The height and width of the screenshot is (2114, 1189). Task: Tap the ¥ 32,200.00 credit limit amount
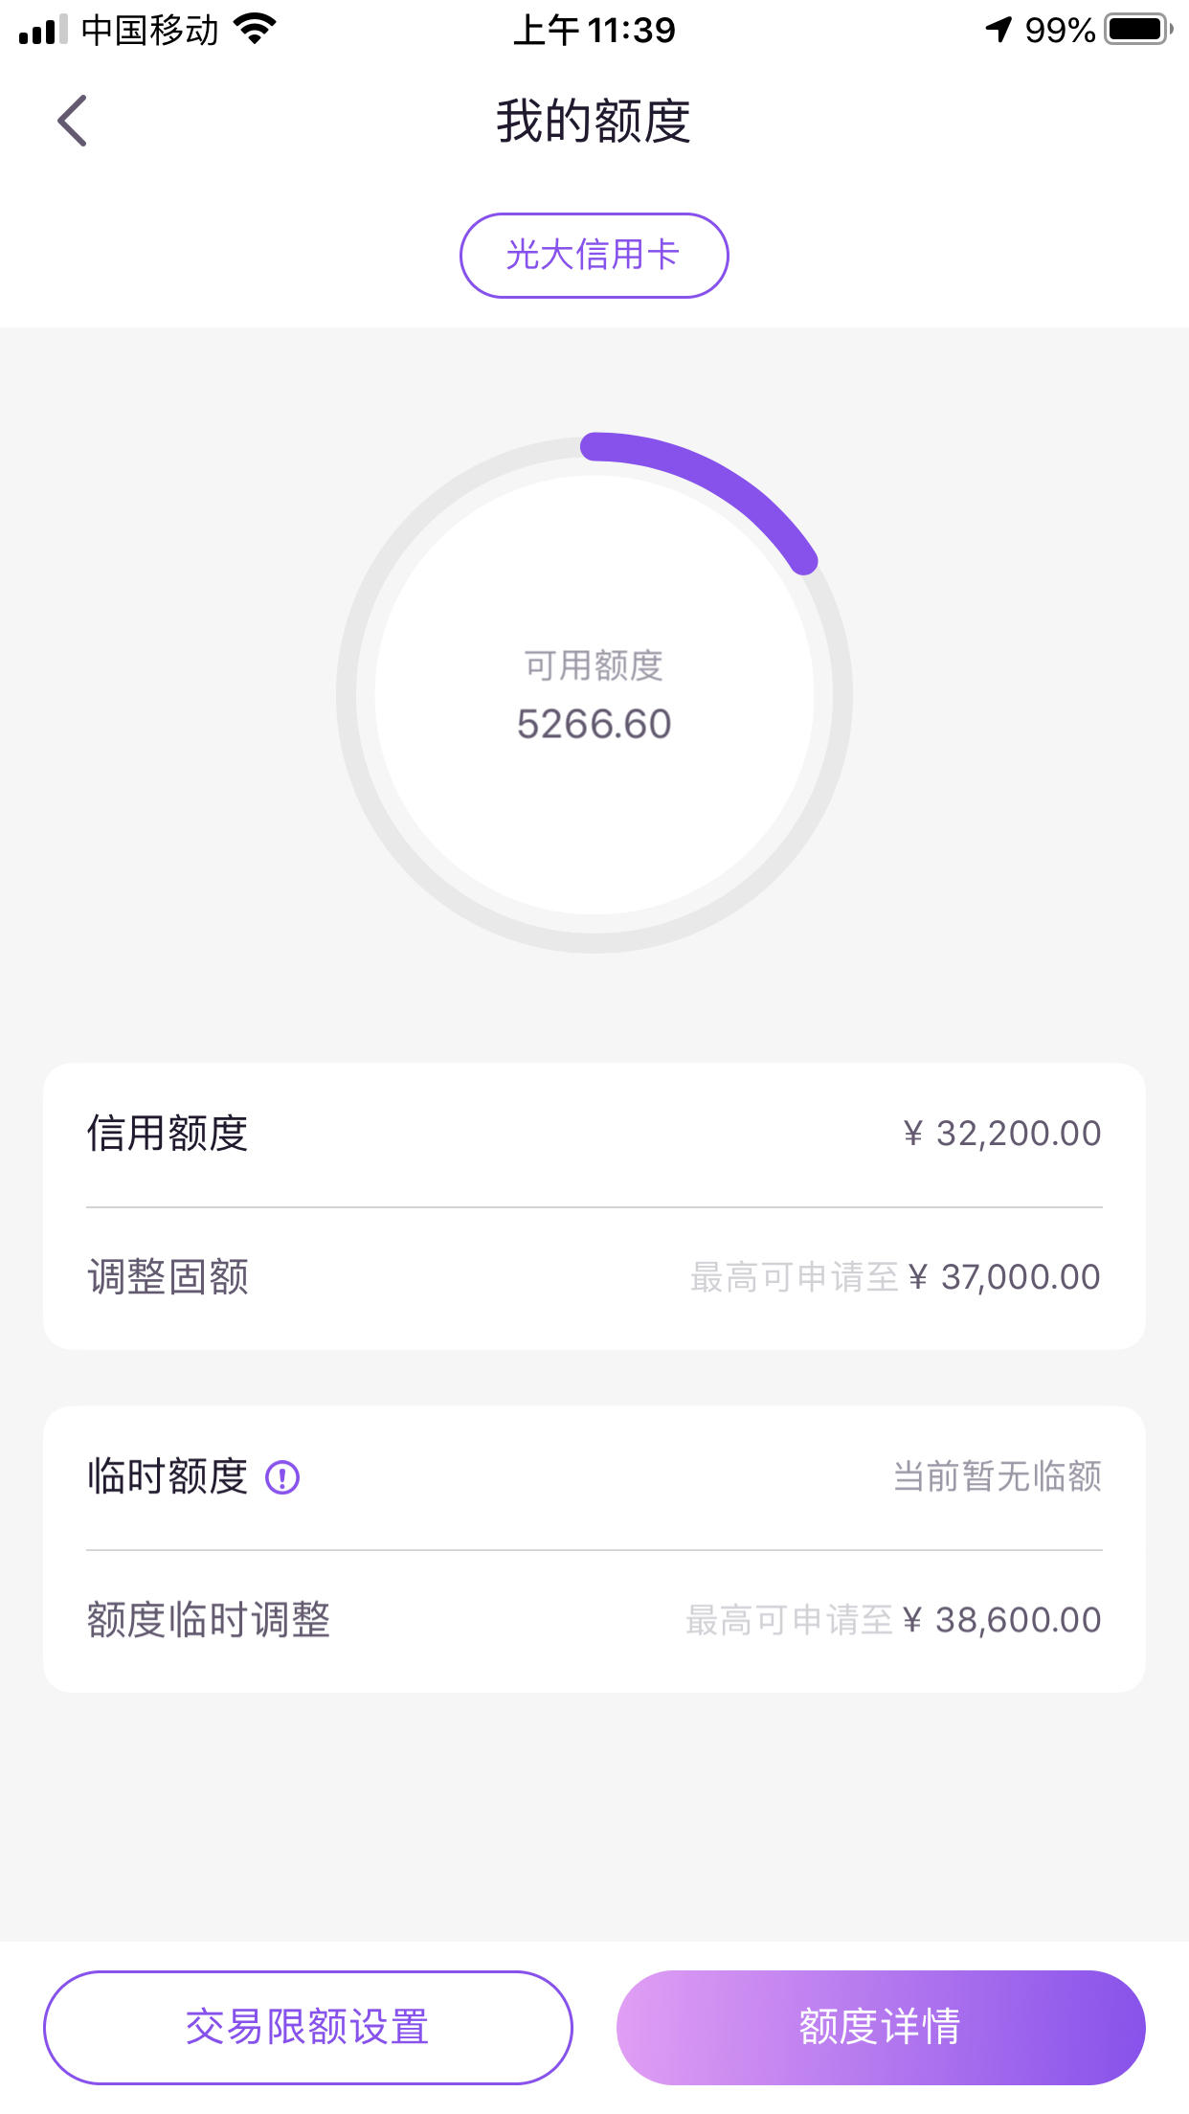tap(1002, 1134)
